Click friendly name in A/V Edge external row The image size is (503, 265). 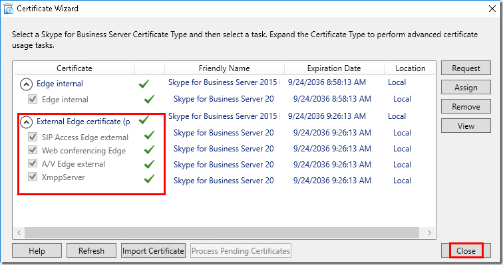pos(224,165)
